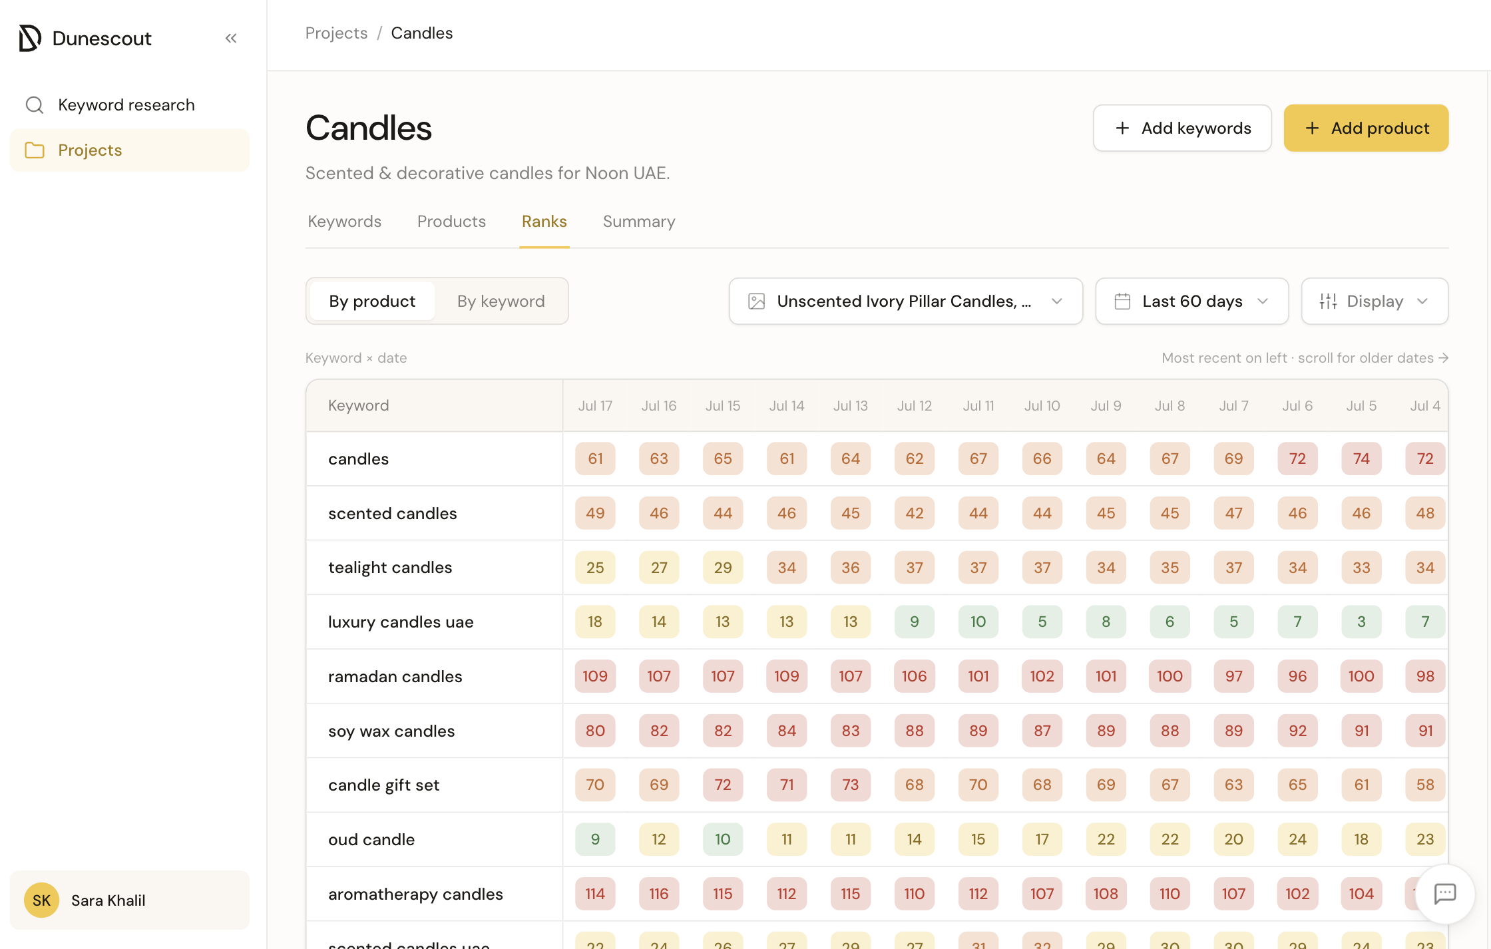This screenshot has height=949, width=1491.
Task: Click rank 10 for oud candle Jul 15
Action: [723, 840]
